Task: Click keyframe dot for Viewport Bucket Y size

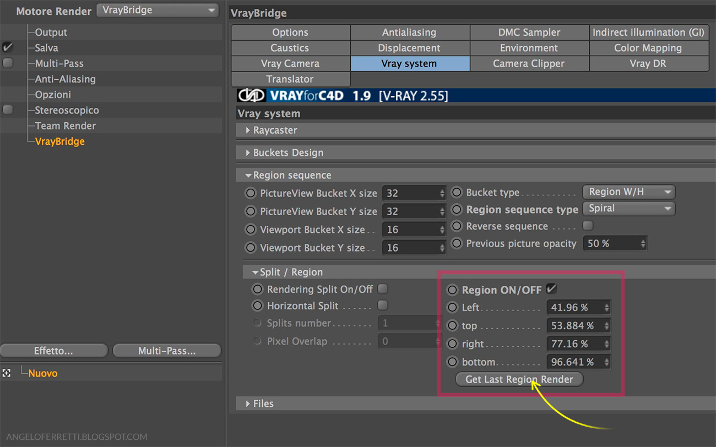Action: (251, 248)
